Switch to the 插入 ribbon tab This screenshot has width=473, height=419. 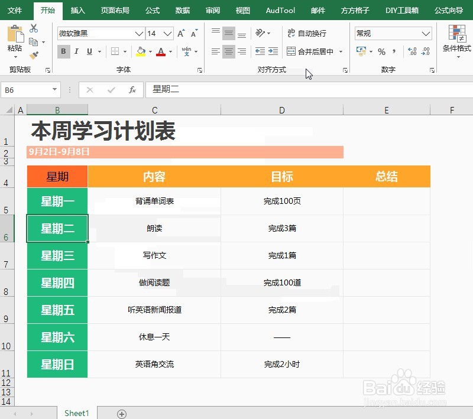tap(77, 10)
